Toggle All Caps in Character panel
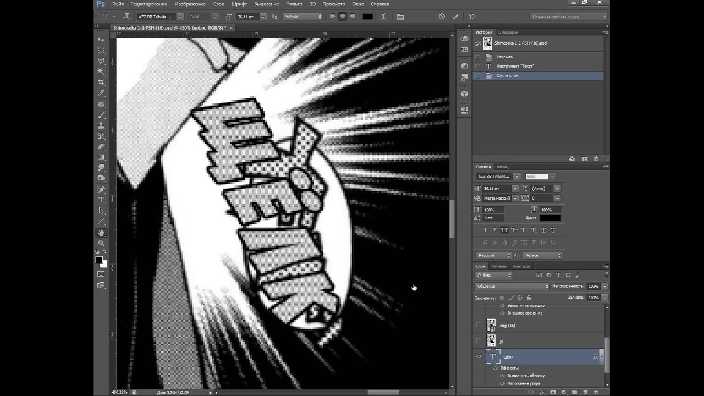The image size is (704, 396). coord(504,230)
